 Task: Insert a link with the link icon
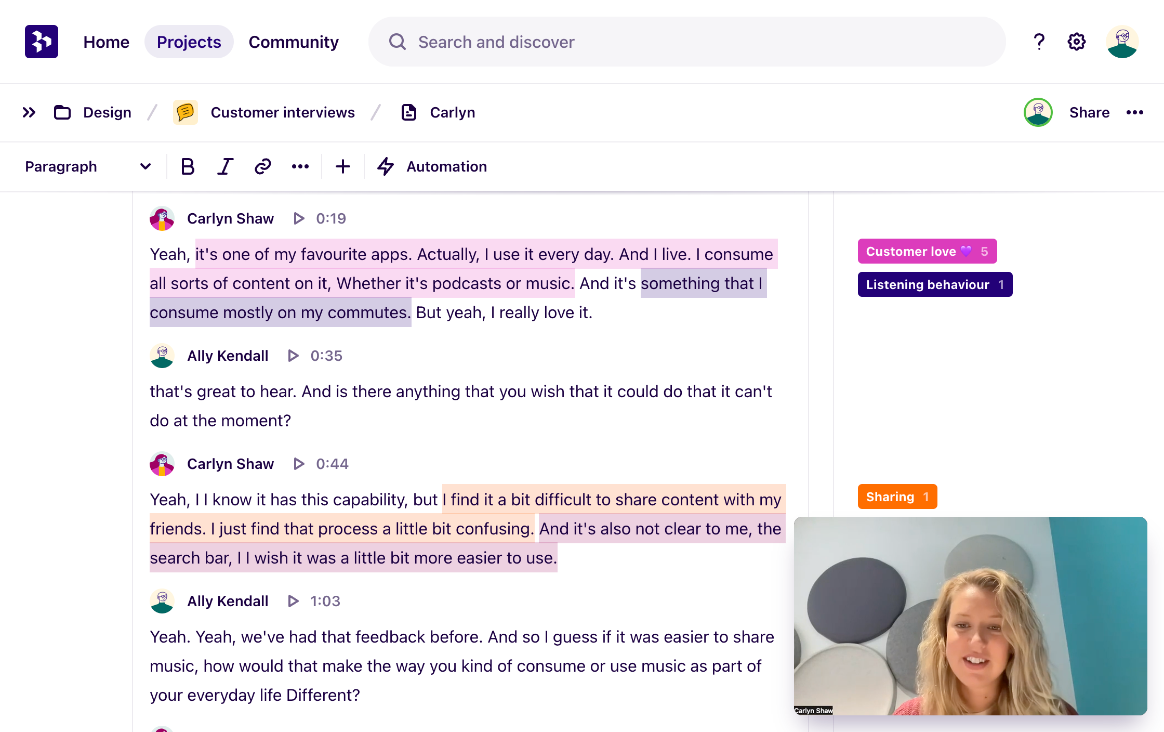tap(263, 166)
